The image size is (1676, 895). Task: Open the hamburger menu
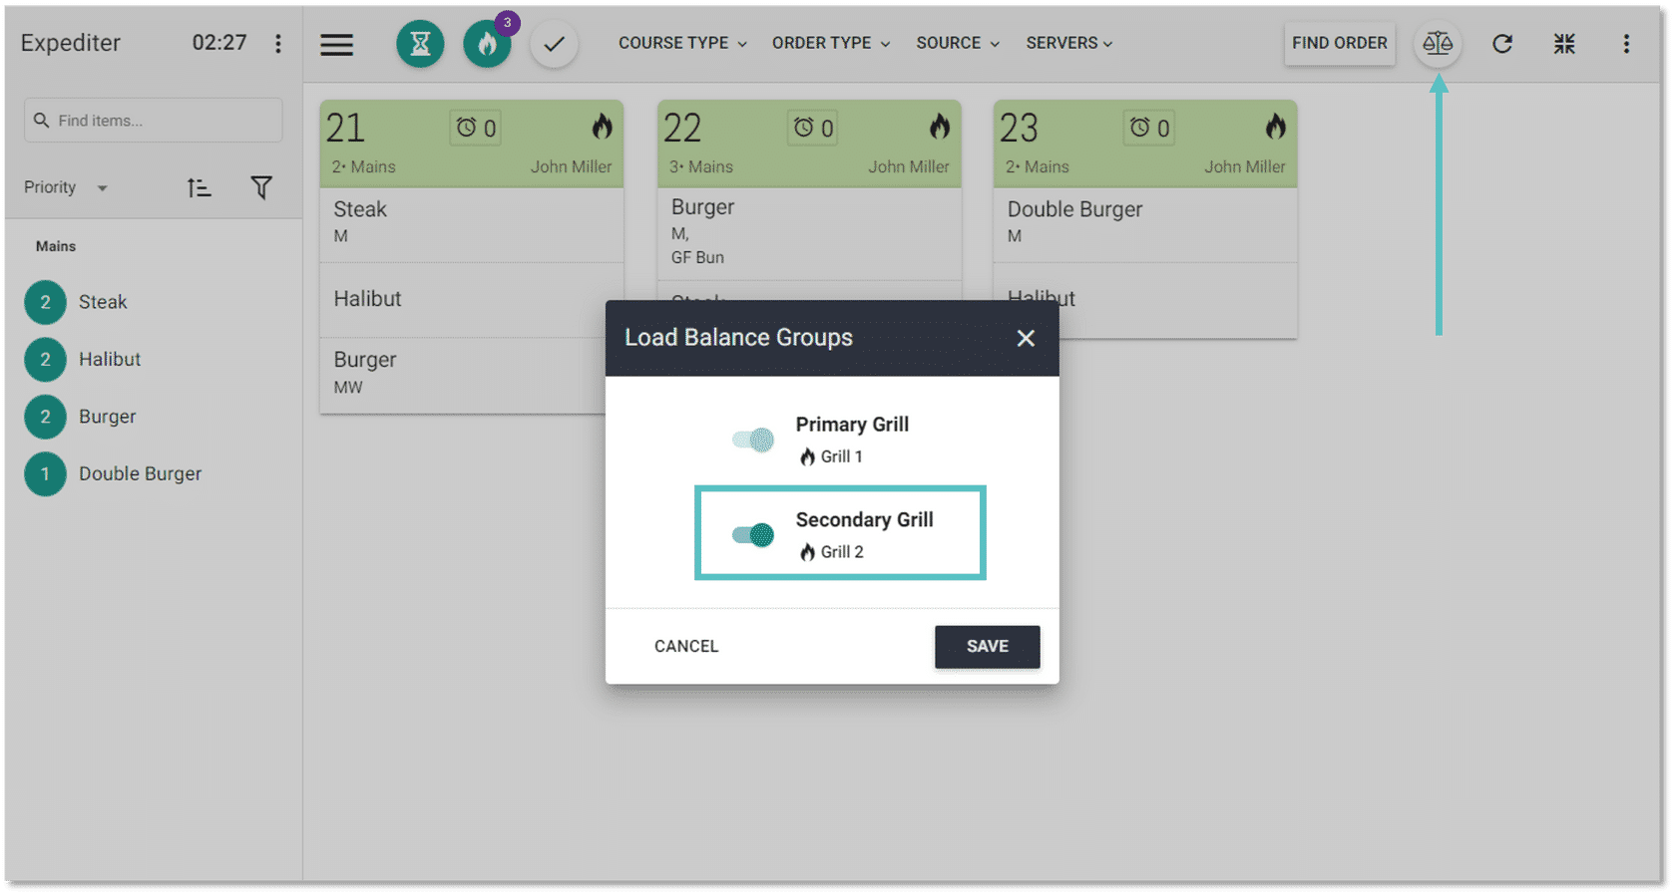pyautogui.click(x=337, y=44)
